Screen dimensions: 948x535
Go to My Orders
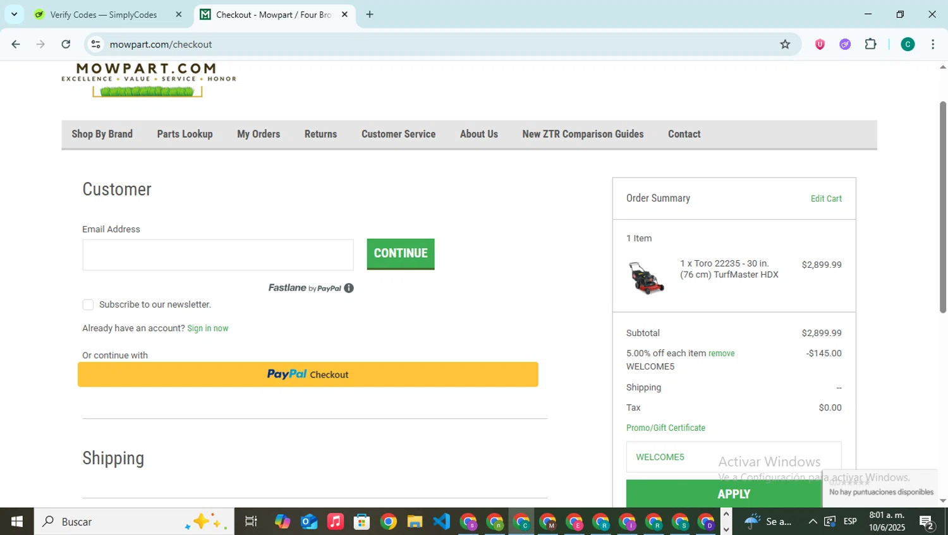click(258, 134)
